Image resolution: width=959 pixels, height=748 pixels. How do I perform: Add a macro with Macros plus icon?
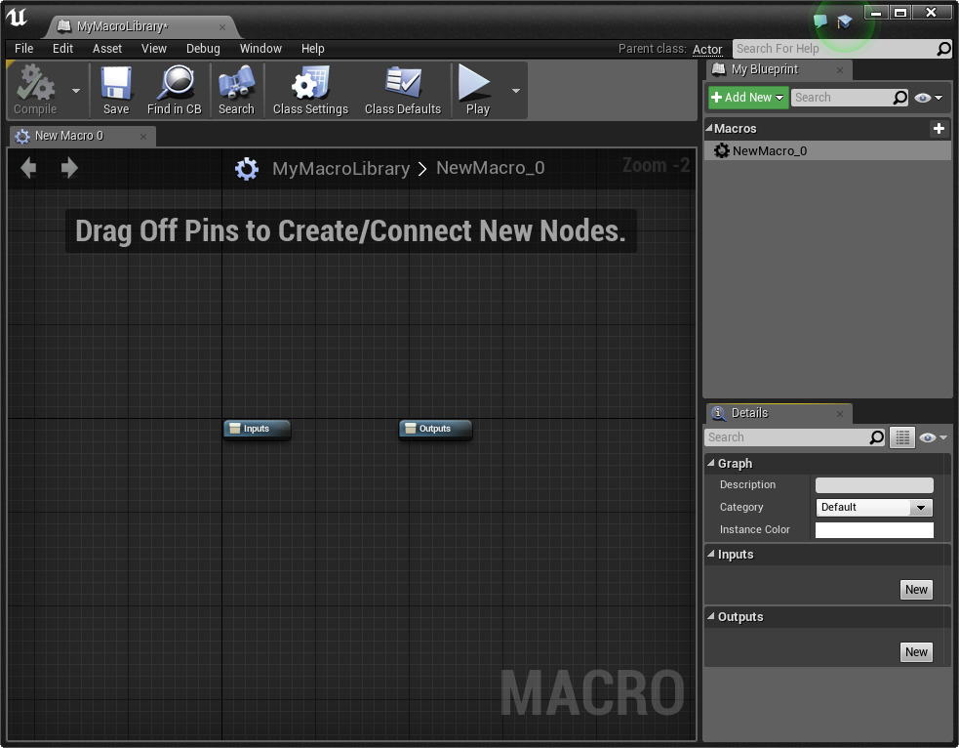tap(938, 129)
